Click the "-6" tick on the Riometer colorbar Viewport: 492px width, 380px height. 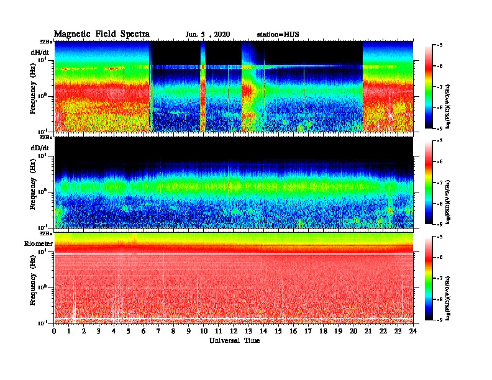point(440,258)
